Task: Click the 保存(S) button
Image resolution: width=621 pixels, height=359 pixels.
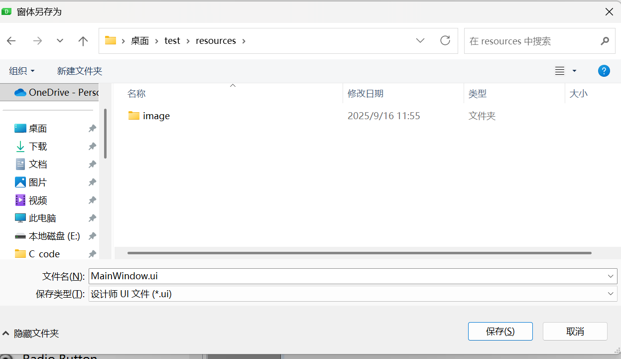Action: [500, 331]
